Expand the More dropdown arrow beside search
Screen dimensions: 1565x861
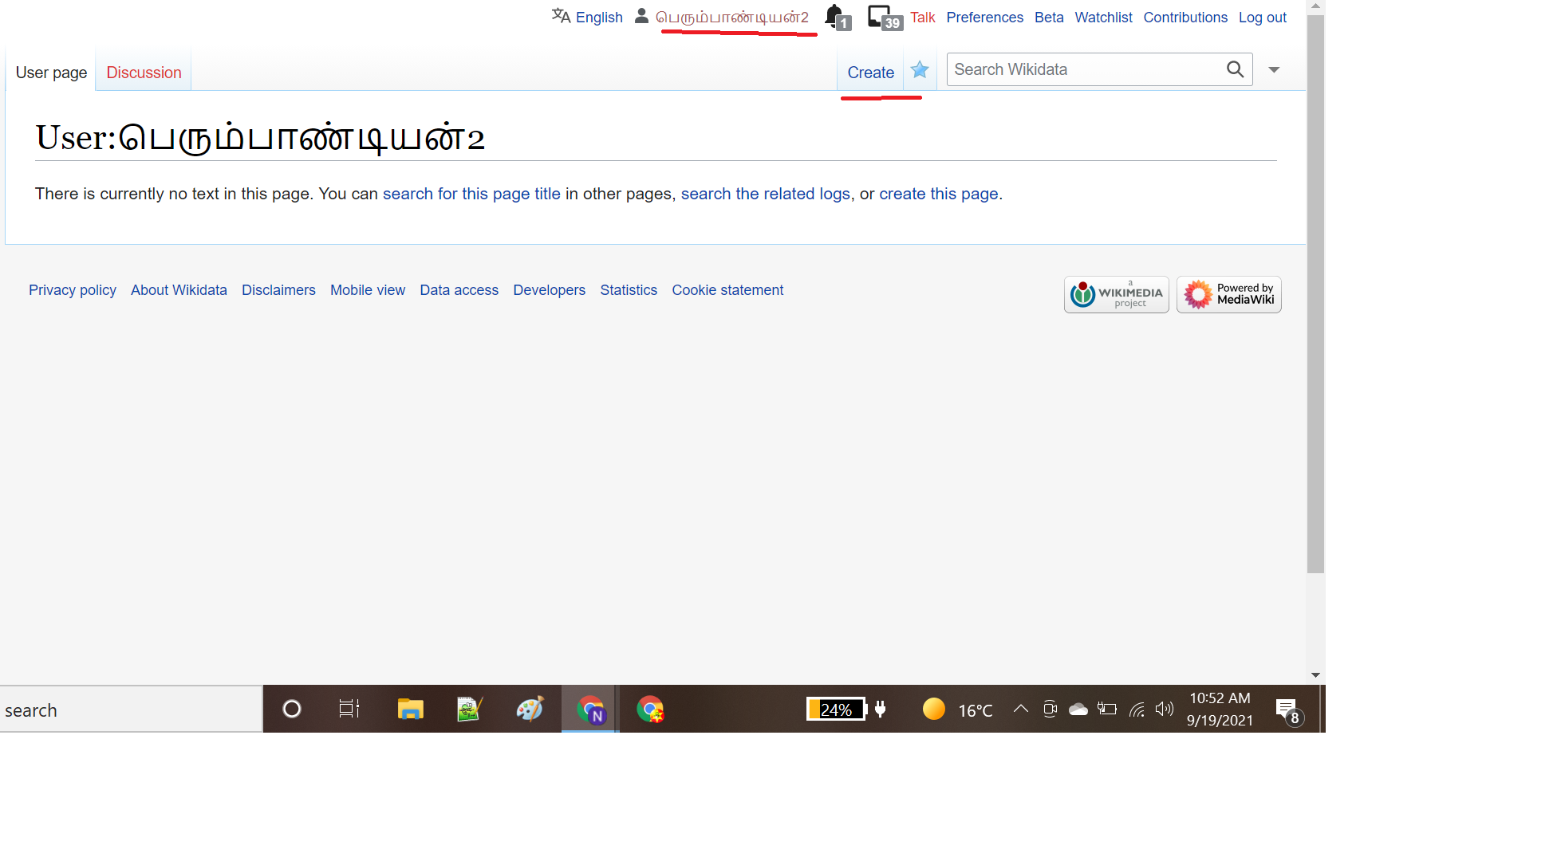(1274, 70)
